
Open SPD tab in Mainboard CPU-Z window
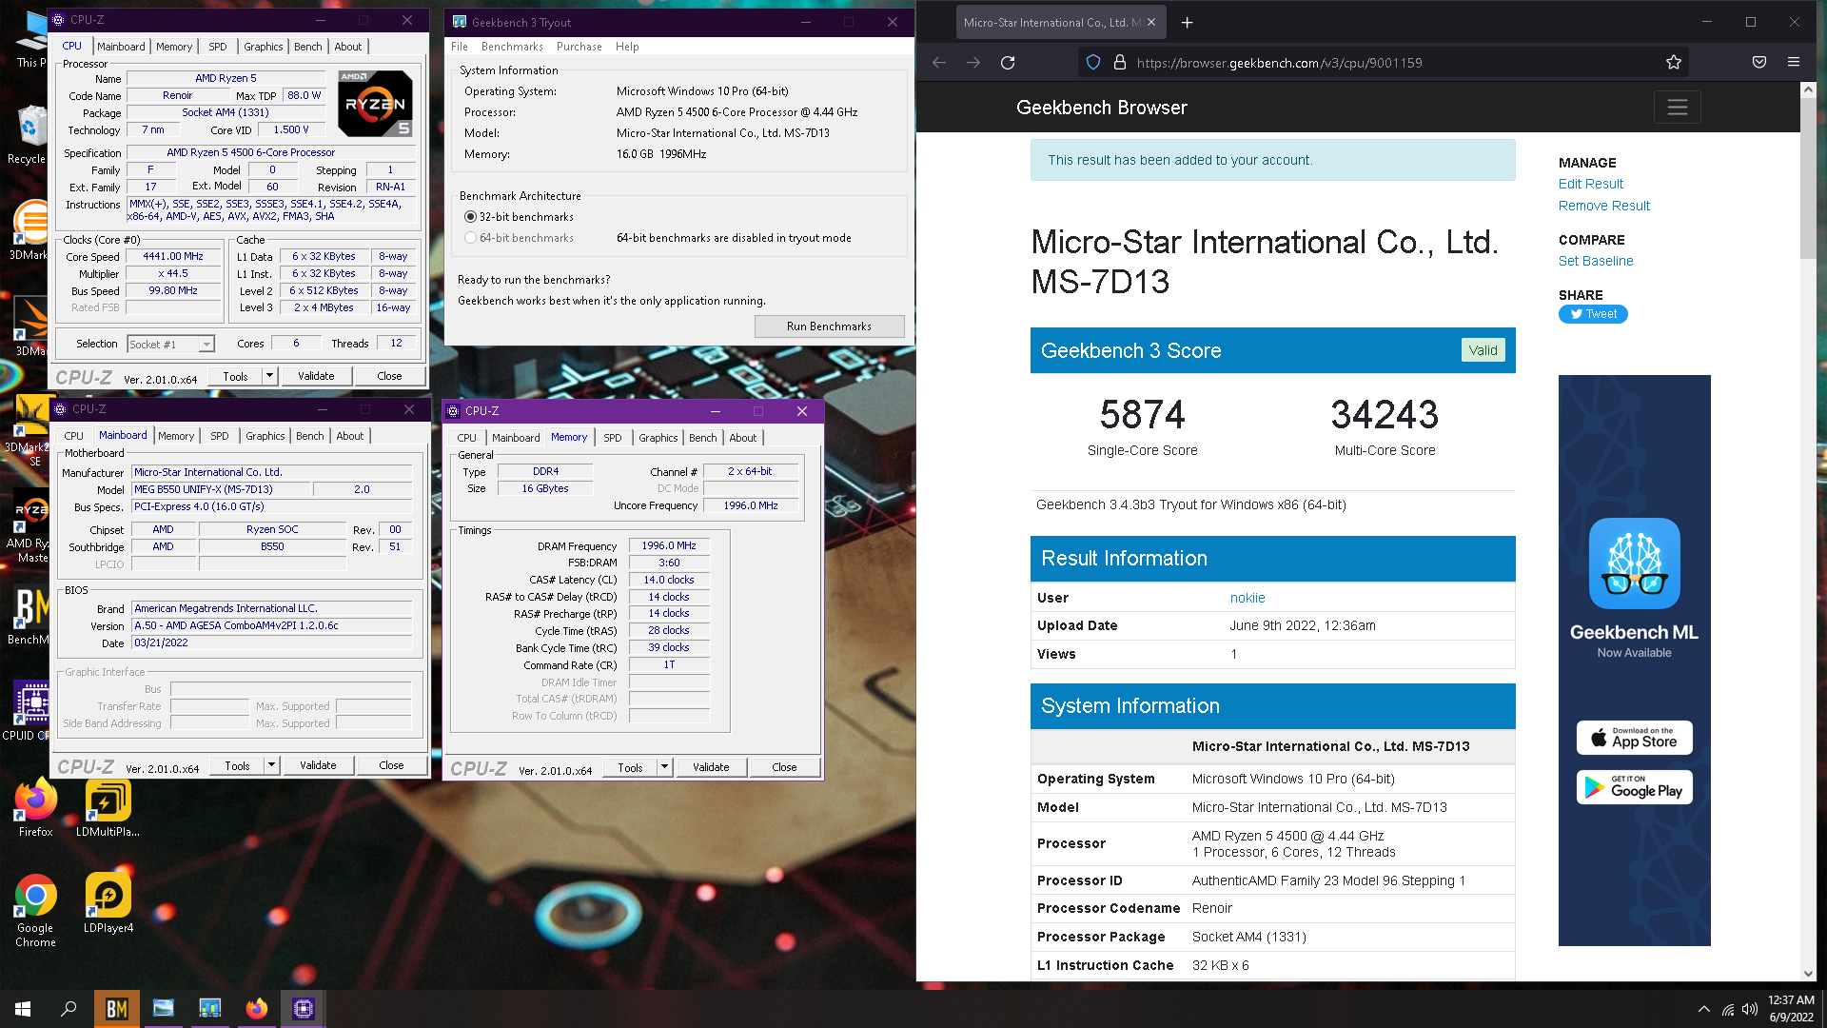[x=220, y=436]
